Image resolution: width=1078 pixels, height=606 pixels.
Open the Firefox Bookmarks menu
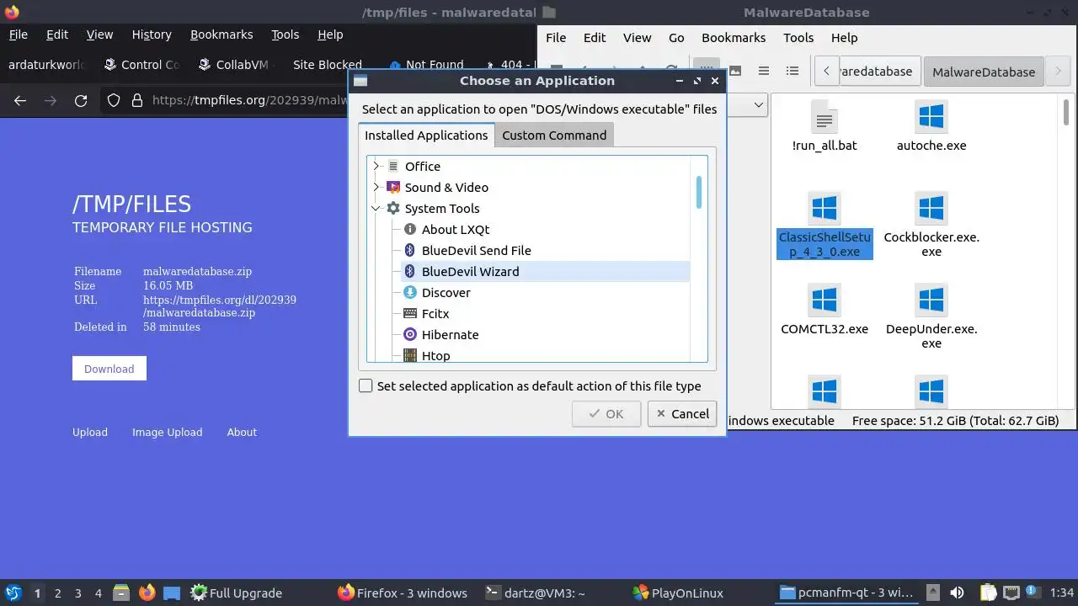(221, 35)
